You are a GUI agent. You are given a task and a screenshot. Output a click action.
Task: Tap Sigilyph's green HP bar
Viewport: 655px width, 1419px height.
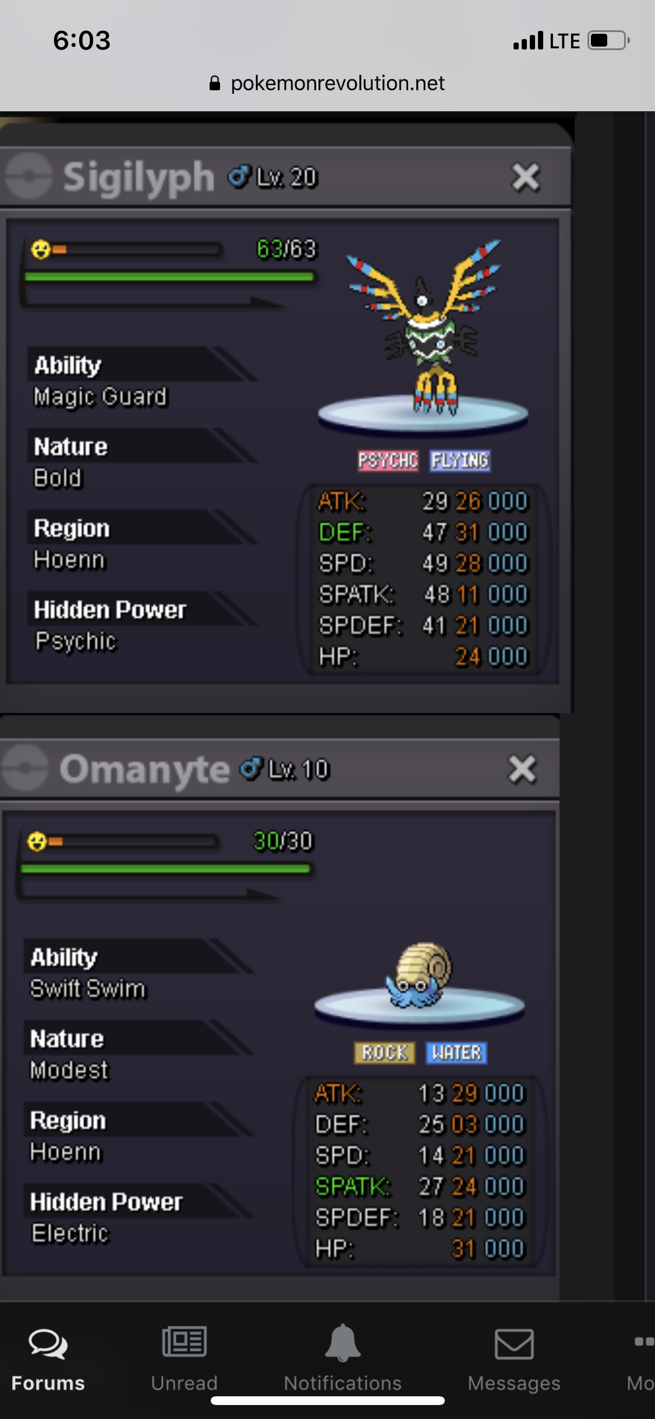169,277
